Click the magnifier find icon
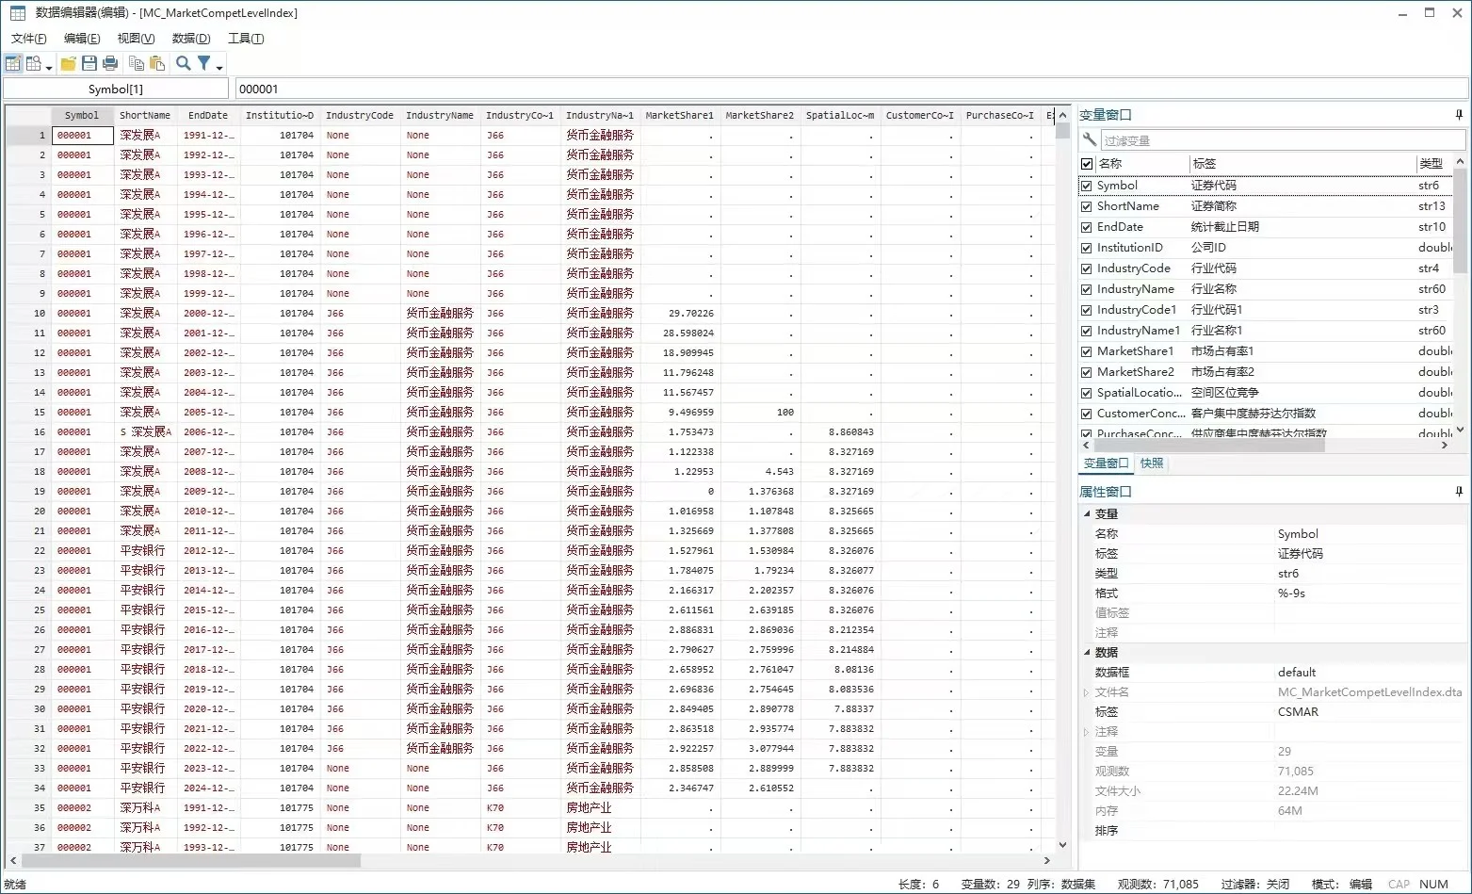Screen dimensions: 1472x894 click(184, 63)
